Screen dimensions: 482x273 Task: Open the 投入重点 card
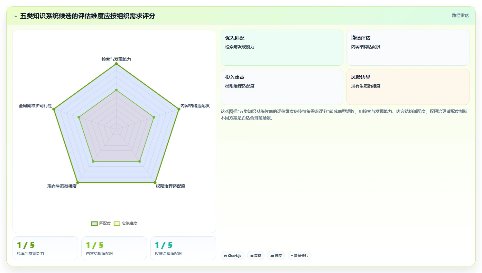282,87
